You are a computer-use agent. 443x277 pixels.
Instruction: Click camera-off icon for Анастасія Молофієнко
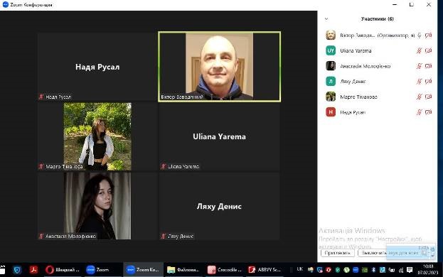click(x=428, y=66)
